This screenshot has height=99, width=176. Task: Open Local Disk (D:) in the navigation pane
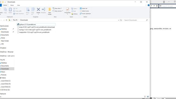[6, 84]
